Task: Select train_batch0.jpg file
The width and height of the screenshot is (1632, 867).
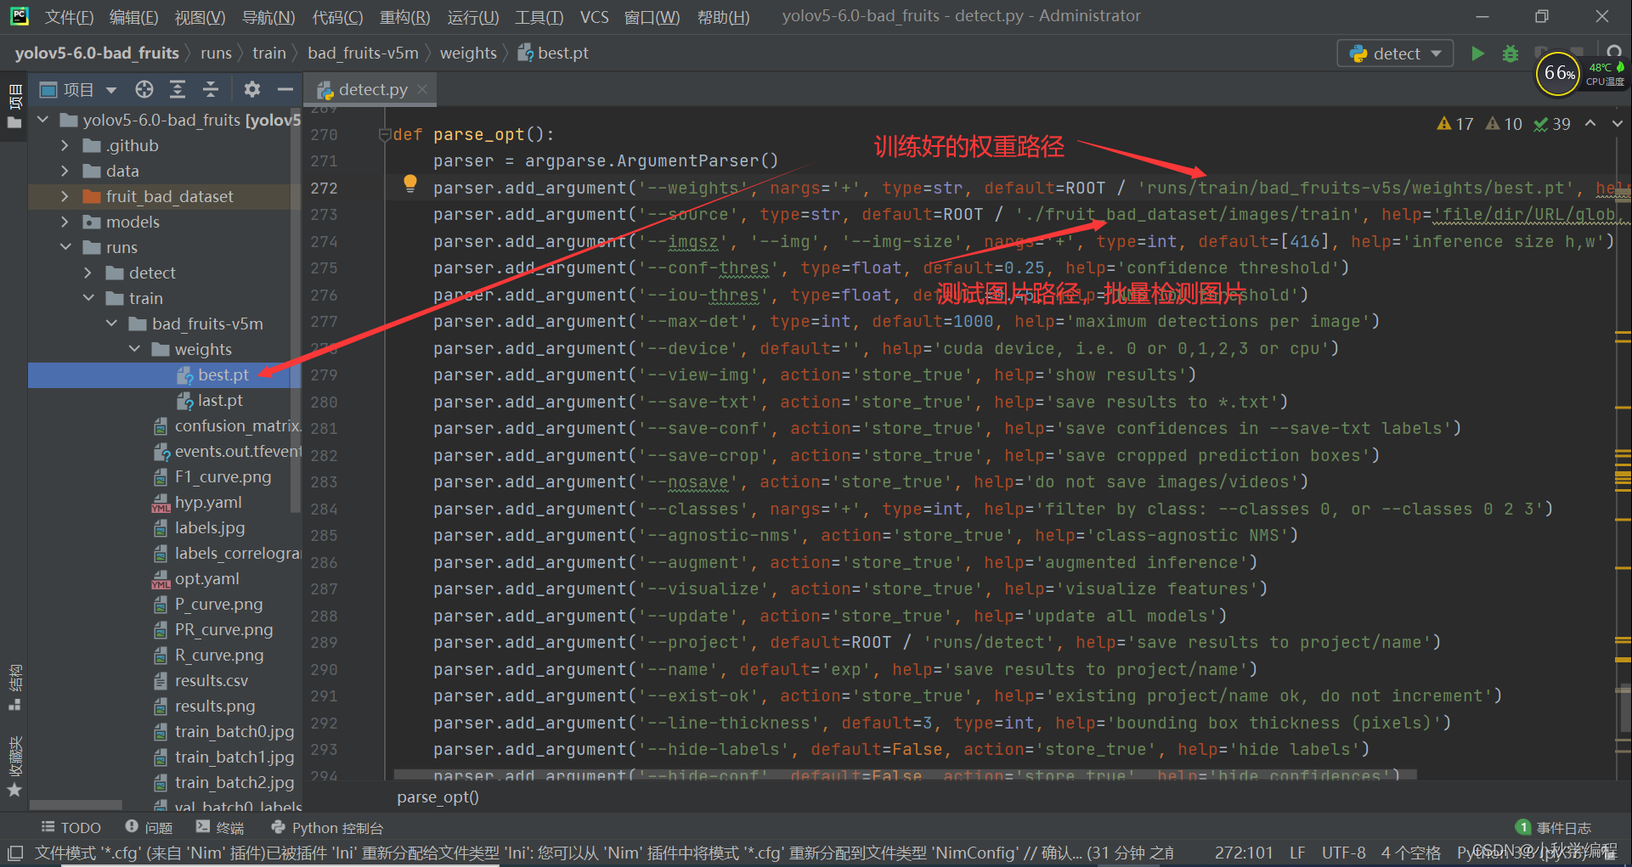Action: point(234,731)
